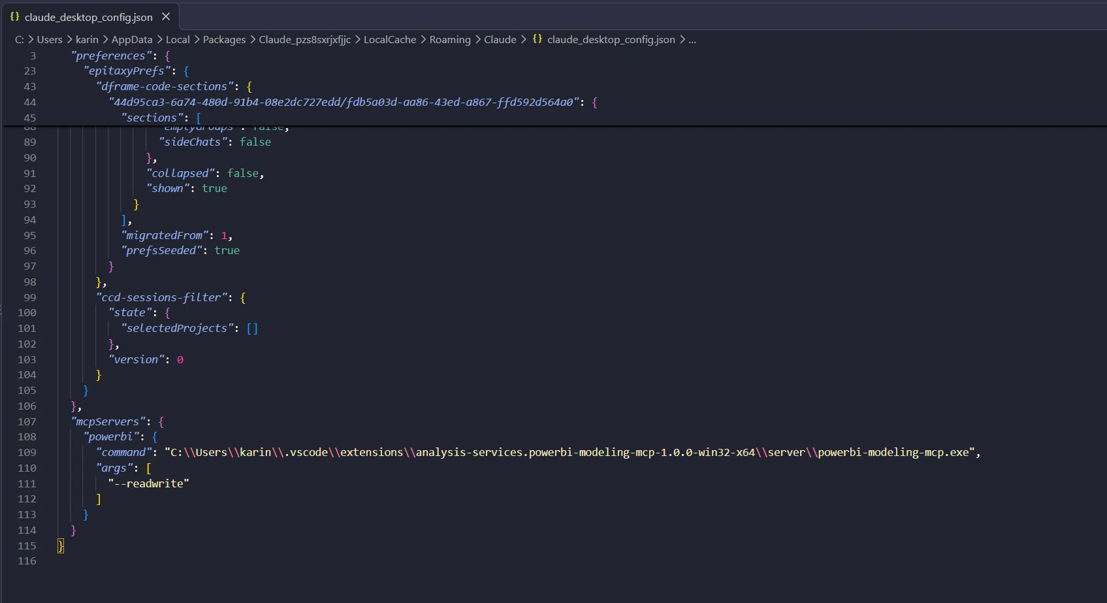
Task: Expand the breadcrumb ellipsis symbol picker
Action: pyautogui.click(x=692, y=40)
